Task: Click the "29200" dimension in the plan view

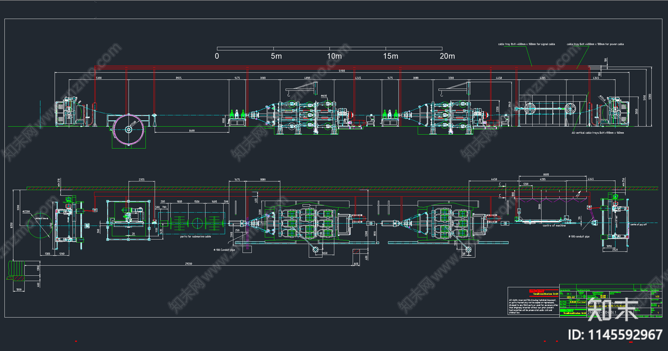Action: click(189, 264)
